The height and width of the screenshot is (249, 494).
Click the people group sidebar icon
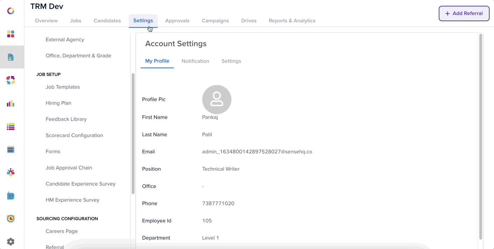[10, 172]
